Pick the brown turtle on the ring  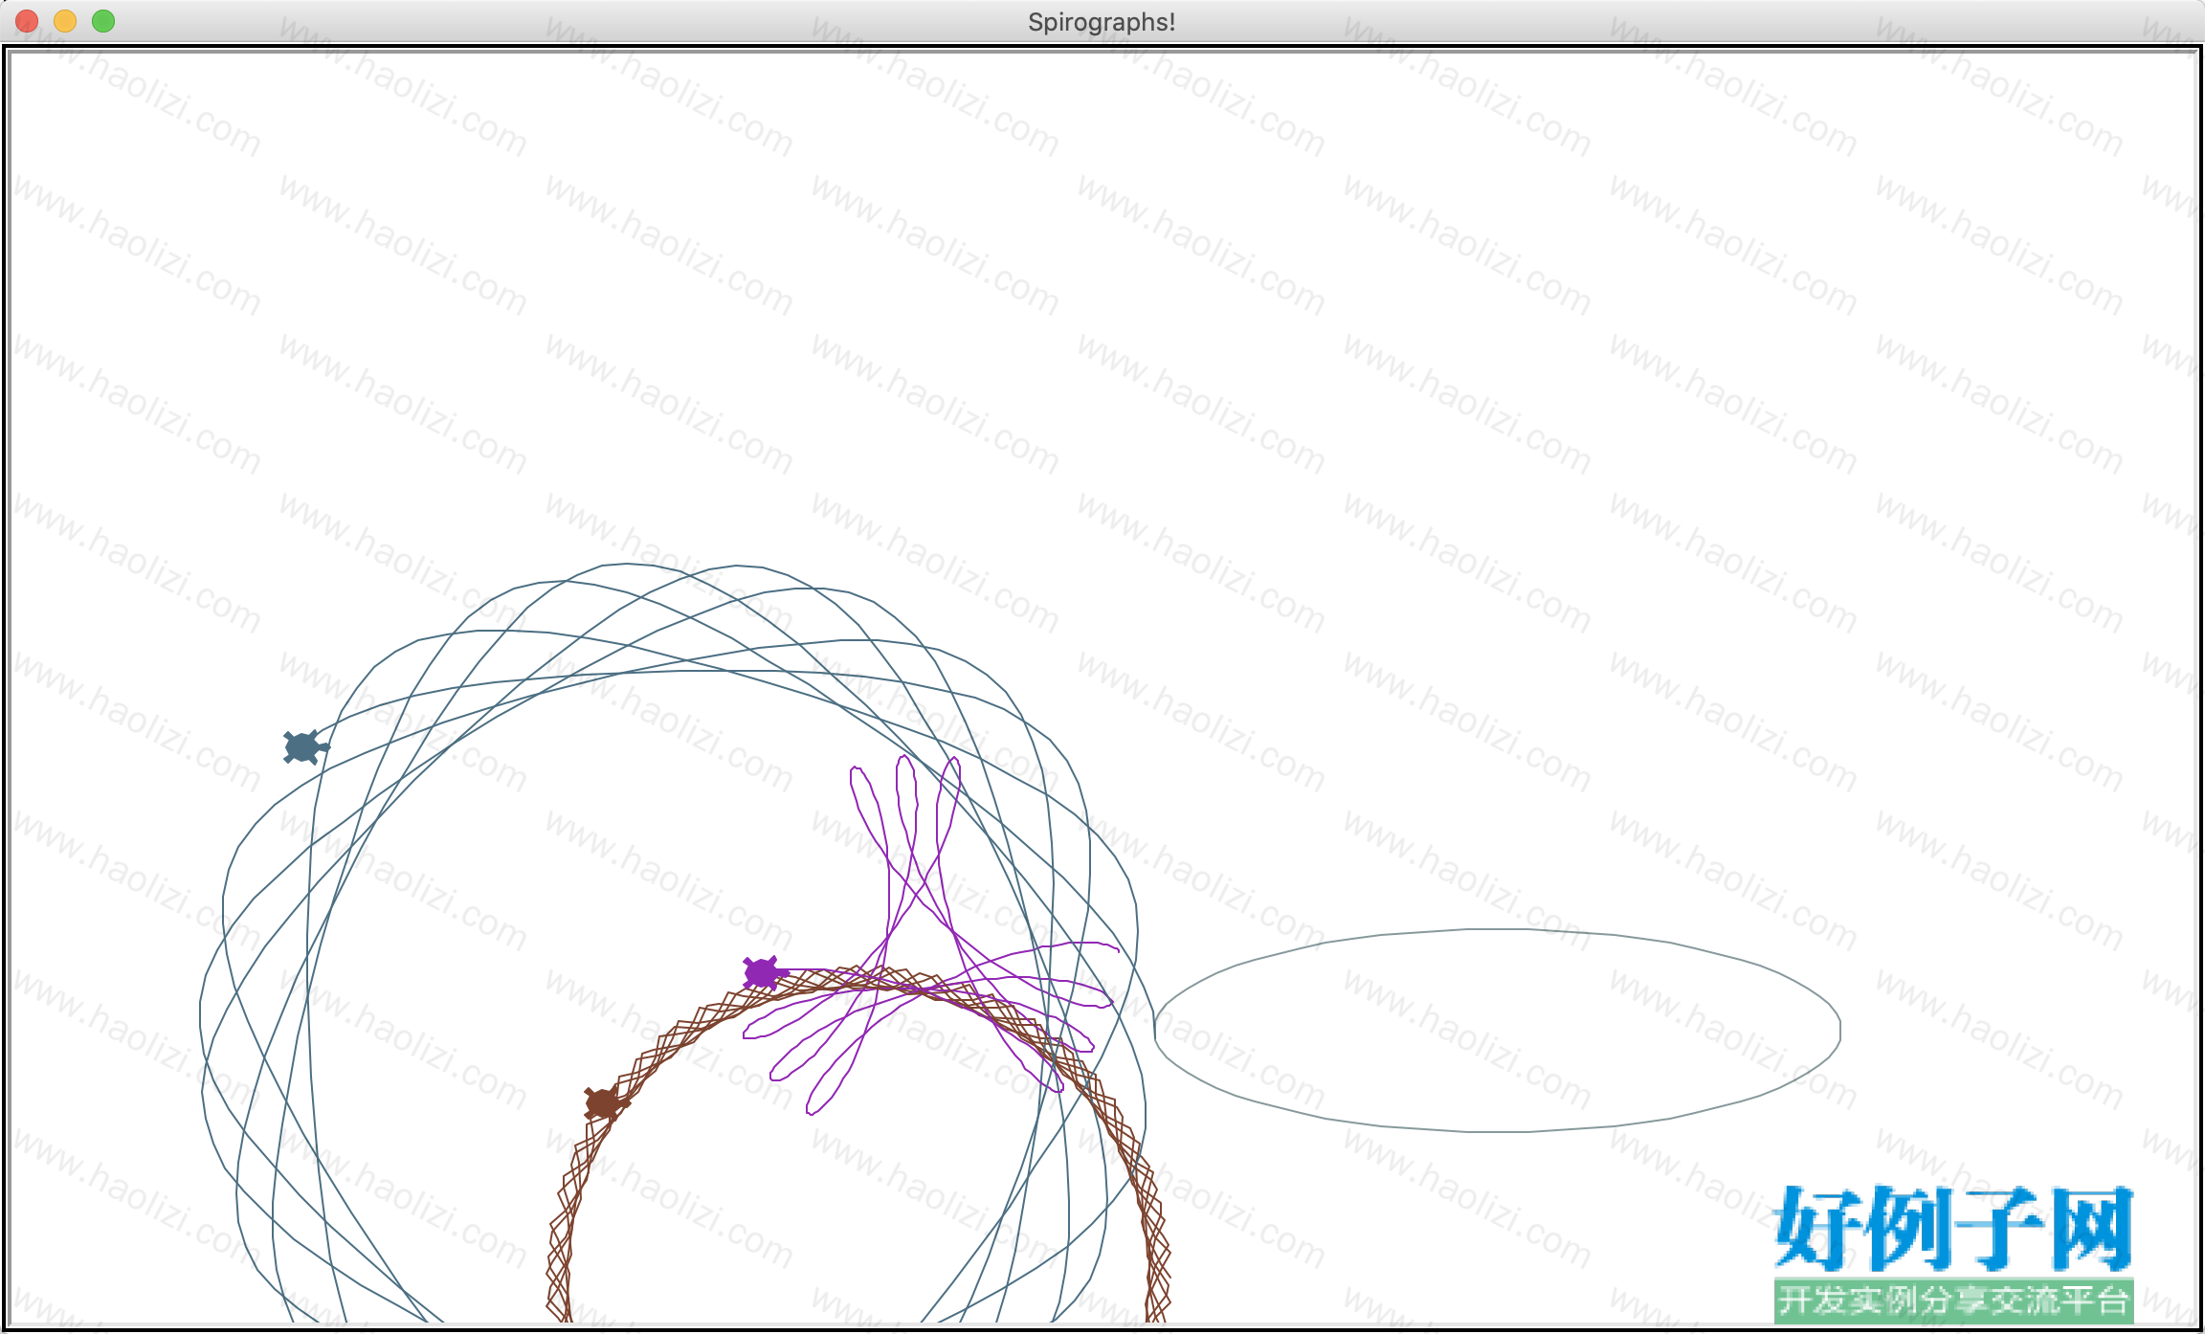coord(606,1102)
